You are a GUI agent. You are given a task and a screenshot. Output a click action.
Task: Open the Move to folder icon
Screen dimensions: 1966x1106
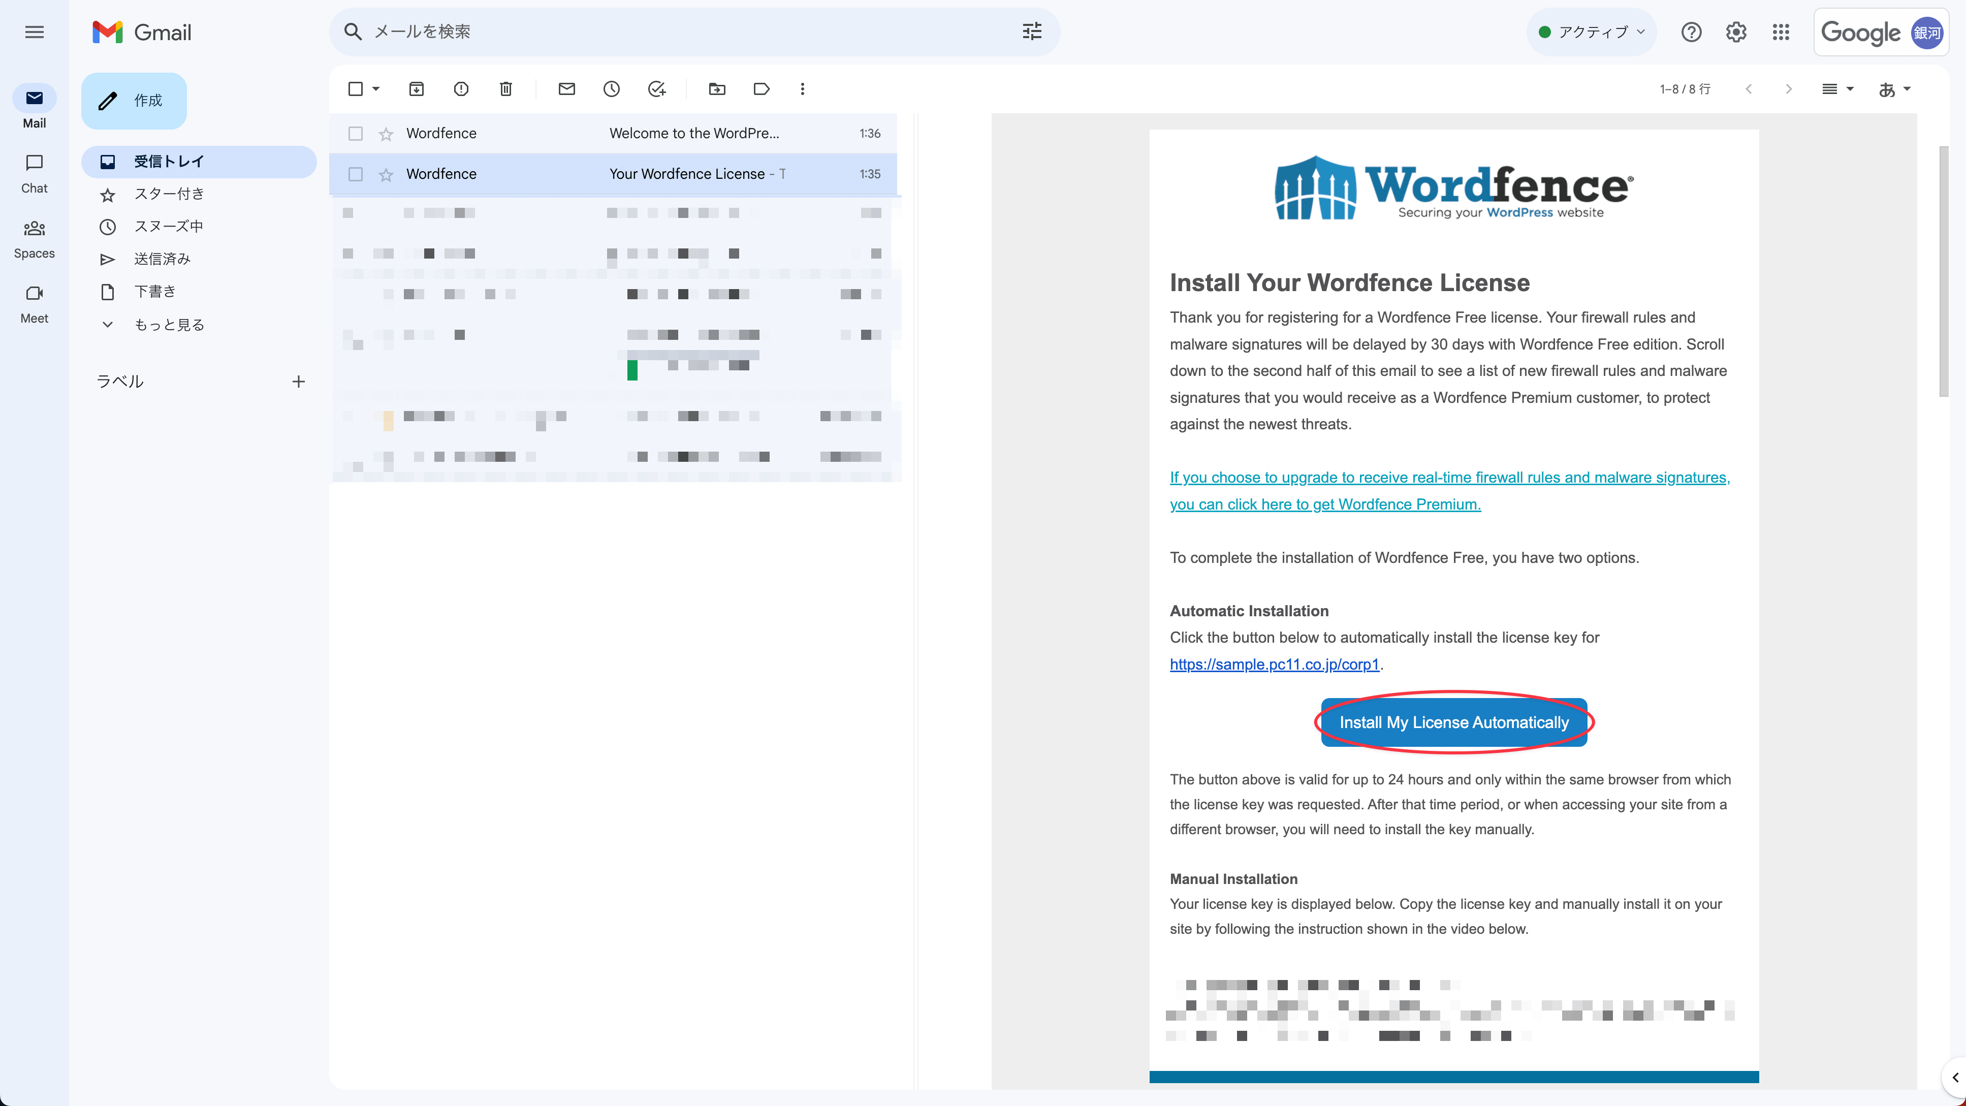pos(717,89)
